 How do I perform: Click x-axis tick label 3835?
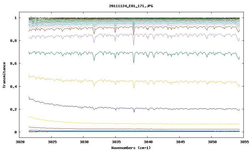coord(116,142)
